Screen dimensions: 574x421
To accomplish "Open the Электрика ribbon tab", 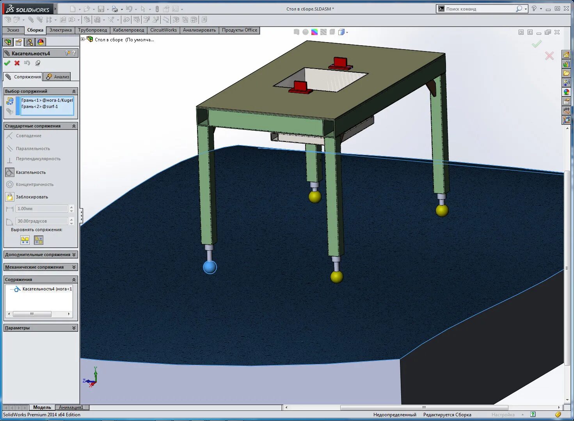I will [x=60, y=30].
